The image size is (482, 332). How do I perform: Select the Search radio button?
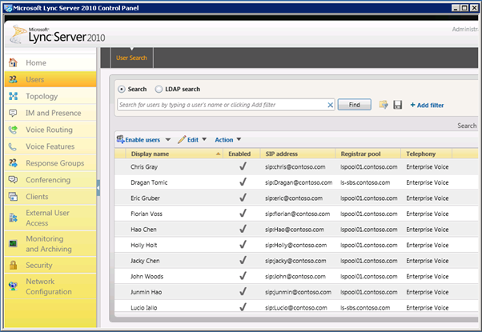[122, 89]
